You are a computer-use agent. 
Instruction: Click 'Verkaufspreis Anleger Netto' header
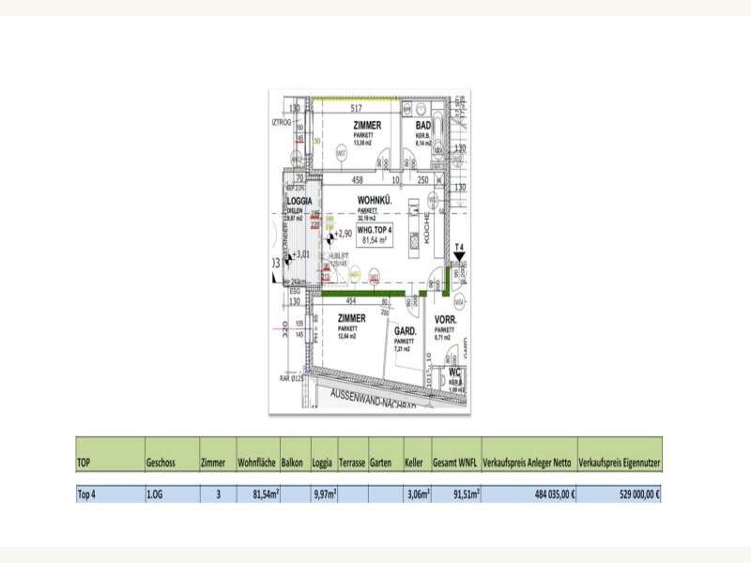pyautogui.click(x=529, y=454)
